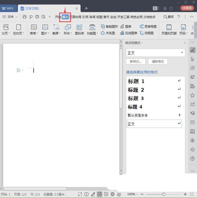197x198 pixels.
Task: Insert a blank page with 空白页
Action: click(x=18, y=30)
